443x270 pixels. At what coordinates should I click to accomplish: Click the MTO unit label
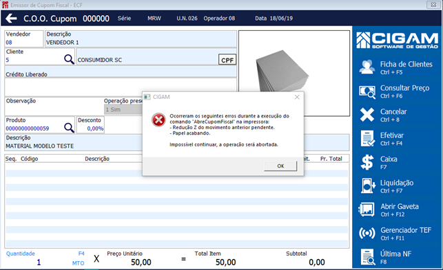(x=78, y=263)
